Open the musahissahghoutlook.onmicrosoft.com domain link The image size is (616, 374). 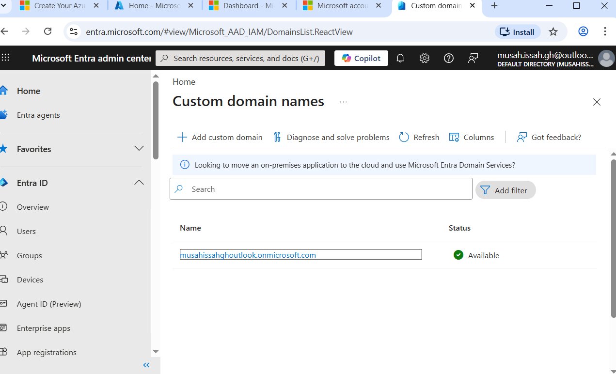pyautogui.click(x=248, y=255)
